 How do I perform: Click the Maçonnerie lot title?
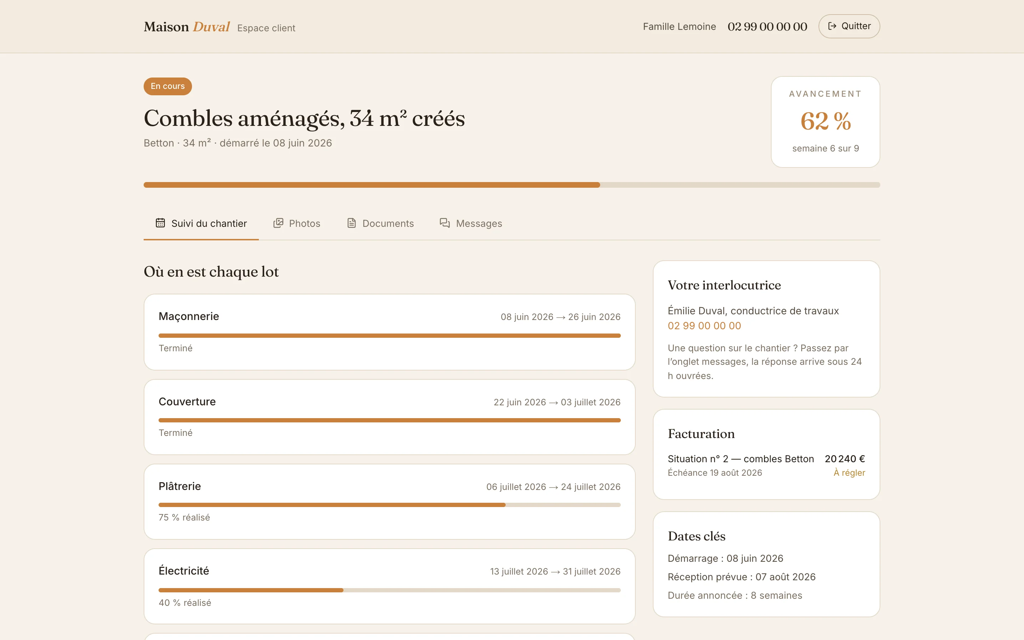[x=189, y=316]
